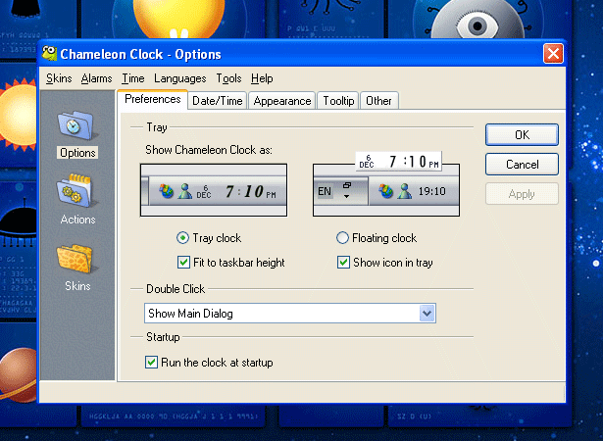Click the Skins label in sidebar
Image resolution: width=603 pixels, height=441 pixels.
77,285
